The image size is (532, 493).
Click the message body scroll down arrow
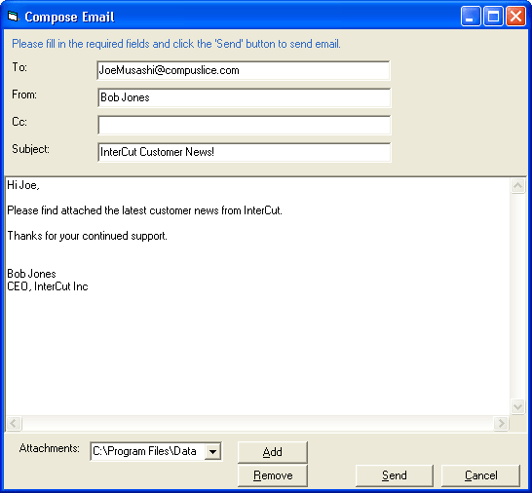pyautogui.click(x=517, y=406)
